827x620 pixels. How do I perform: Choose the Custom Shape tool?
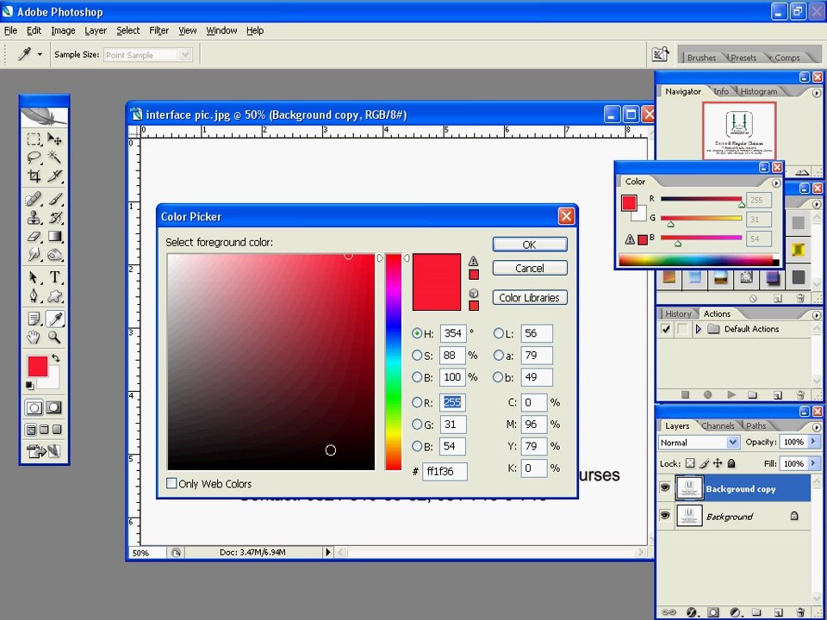[54, 295]
